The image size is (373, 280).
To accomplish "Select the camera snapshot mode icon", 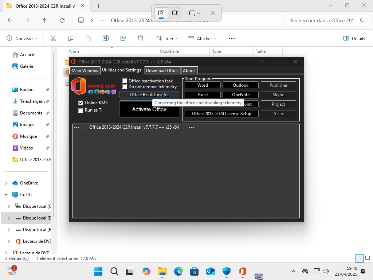I will coord(161,13).
